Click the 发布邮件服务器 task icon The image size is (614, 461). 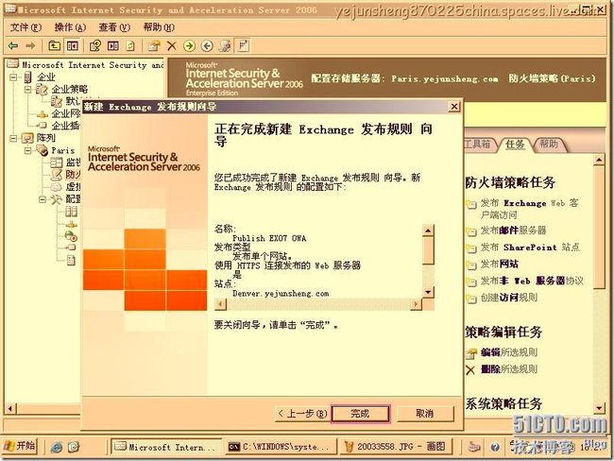470,231
